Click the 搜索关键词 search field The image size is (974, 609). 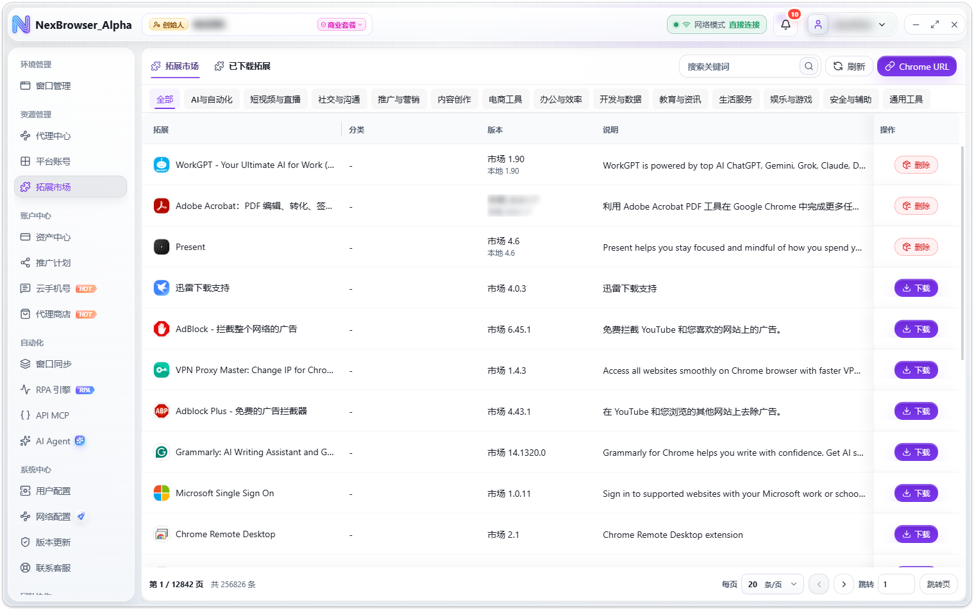click(741, 66)
